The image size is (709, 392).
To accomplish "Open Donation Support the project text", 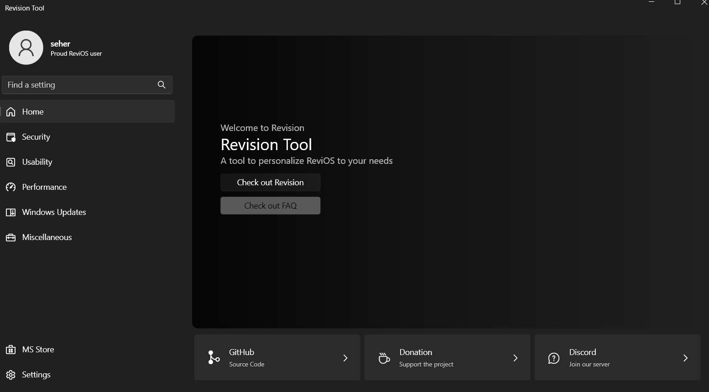I will coord(426,364).
